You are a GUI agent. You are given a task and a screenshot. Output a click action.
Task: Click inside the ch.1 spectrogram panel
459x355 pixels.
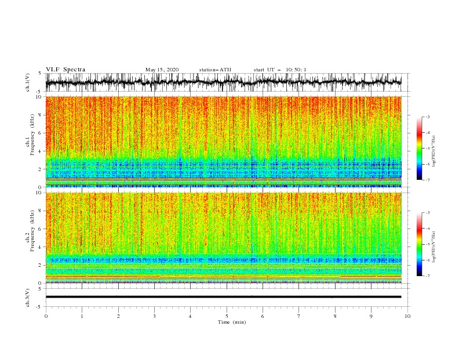[223, 142]
